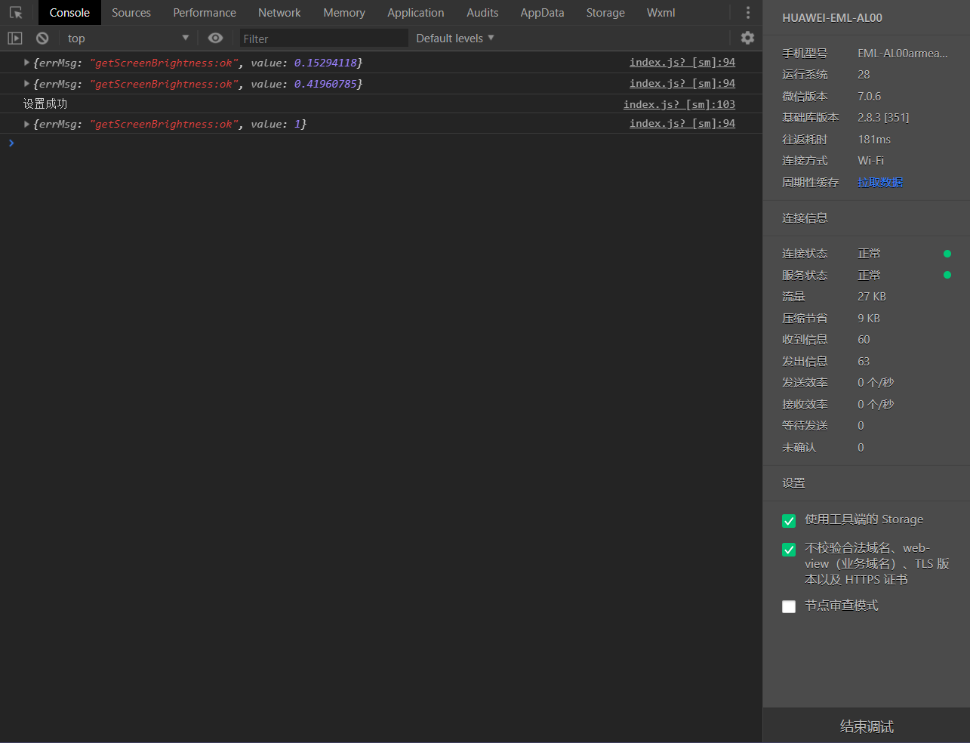Click the 压缩节省 value 9 KB
Viewport: 970px width, 743px height.
tap(869, 318)
